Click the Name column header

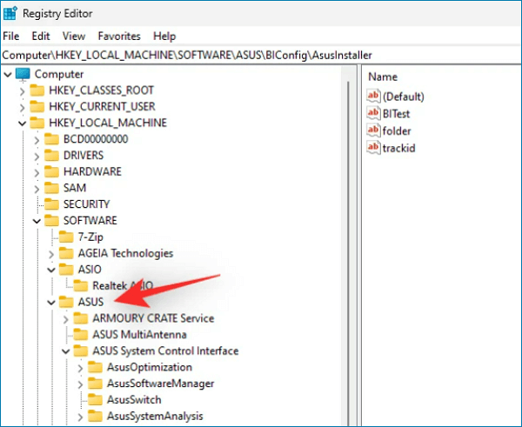tap(383, 77)
